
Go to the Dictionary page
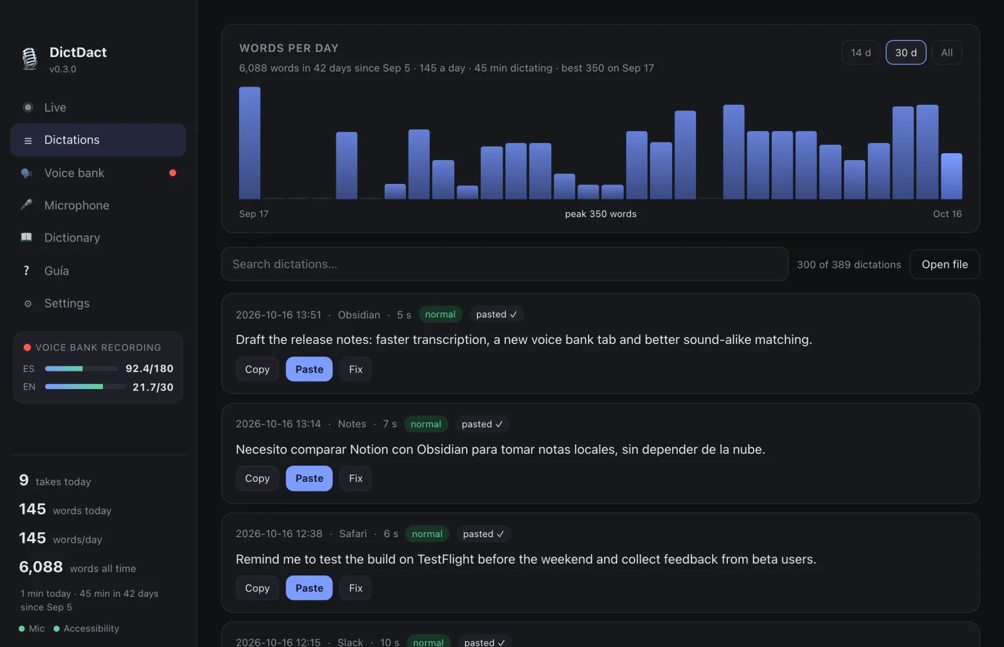click(98, 238)
